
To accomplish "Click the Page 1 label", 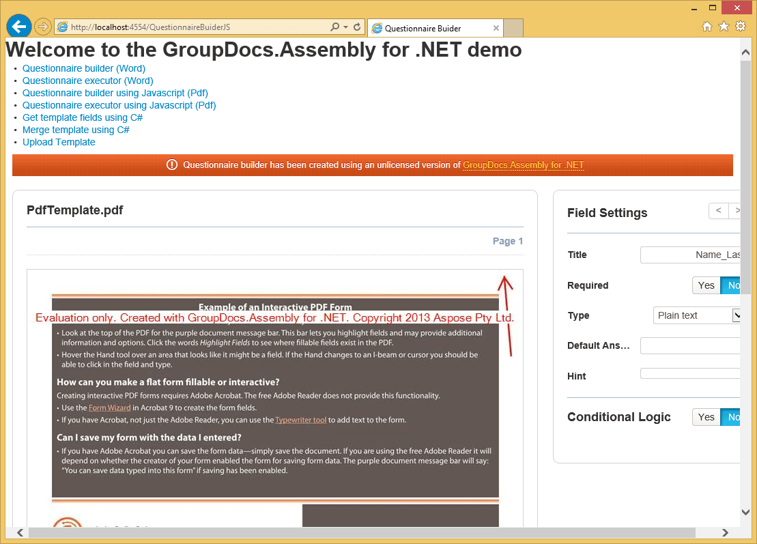I will click(x=507, y=241).
